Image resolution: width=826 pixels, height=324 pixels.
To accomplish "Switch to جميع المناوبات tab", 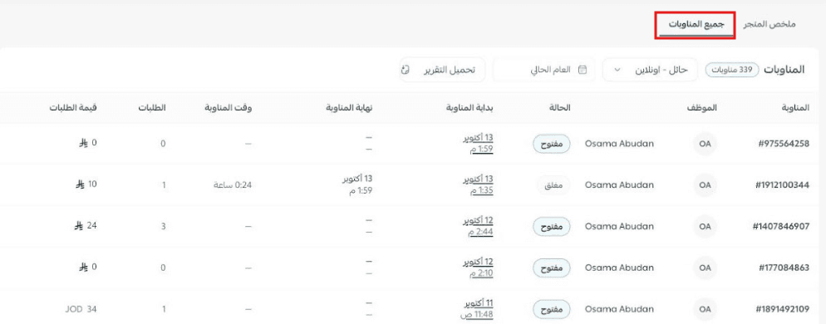I will coord(696,25).
